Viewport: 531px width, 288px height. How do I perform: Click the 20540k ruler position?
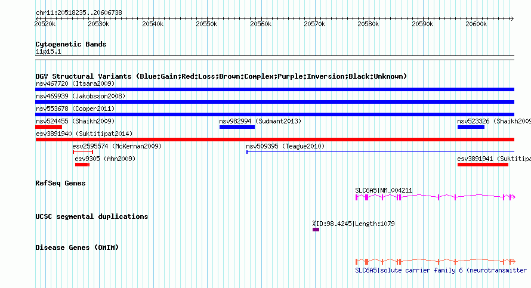tap(153, 24)
